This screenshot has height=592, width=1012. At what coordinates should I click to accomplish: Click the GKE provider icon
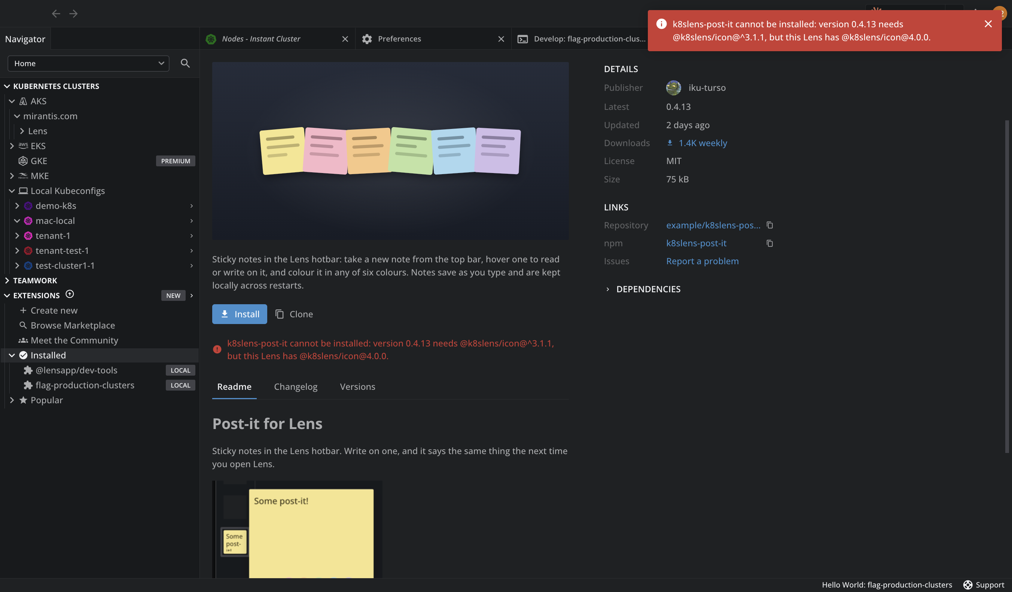point(23,161)
